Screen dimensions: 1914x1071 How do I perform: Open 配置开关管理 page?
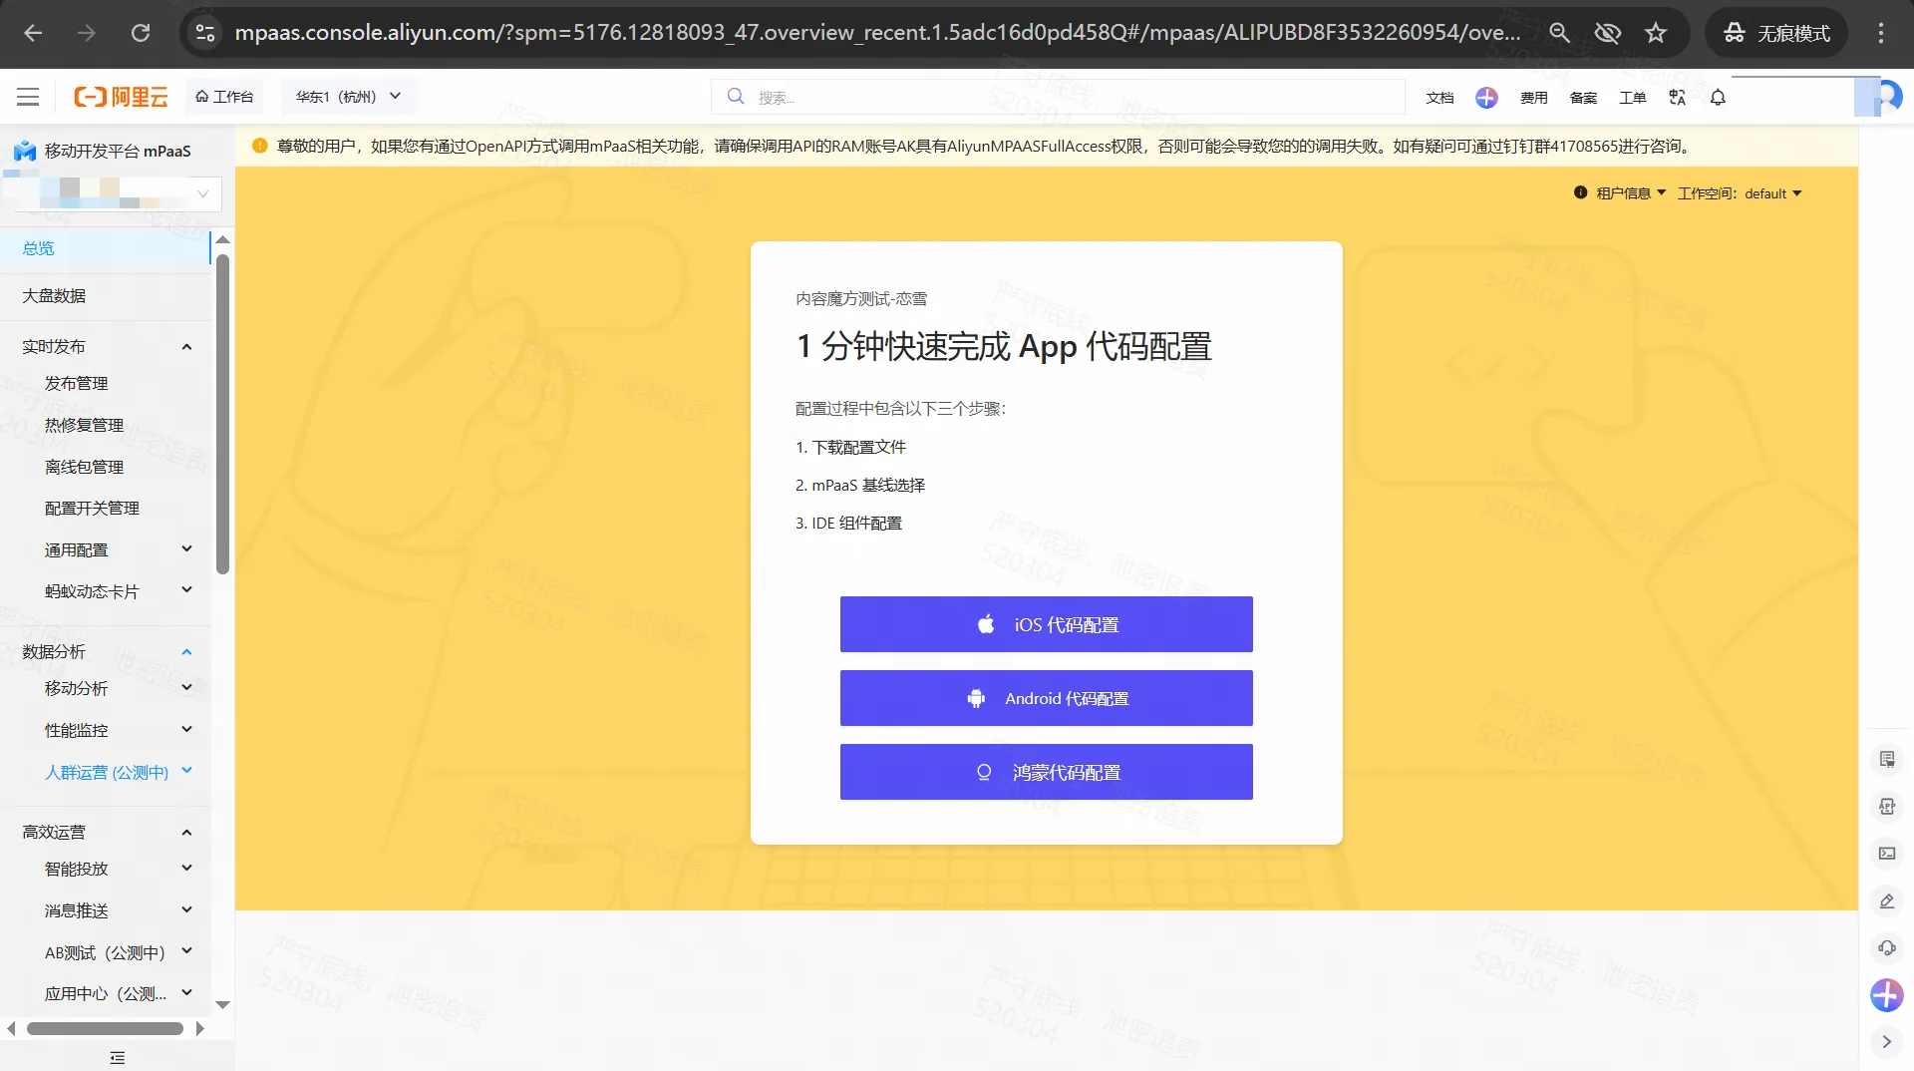click(92, 508)
